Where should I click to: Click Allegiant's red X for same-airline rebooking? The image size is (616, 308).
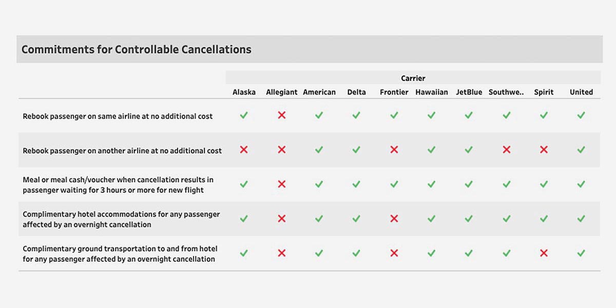(x=282, y=115)
